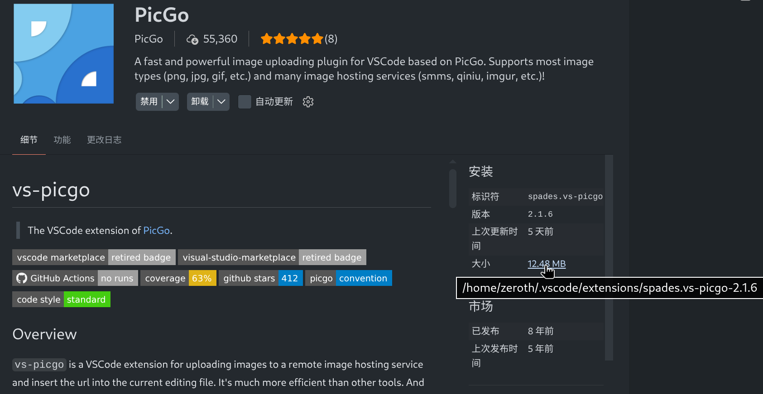Click the 12.48 MB size link
The image size is (763, 394).
tap(546, 264)
